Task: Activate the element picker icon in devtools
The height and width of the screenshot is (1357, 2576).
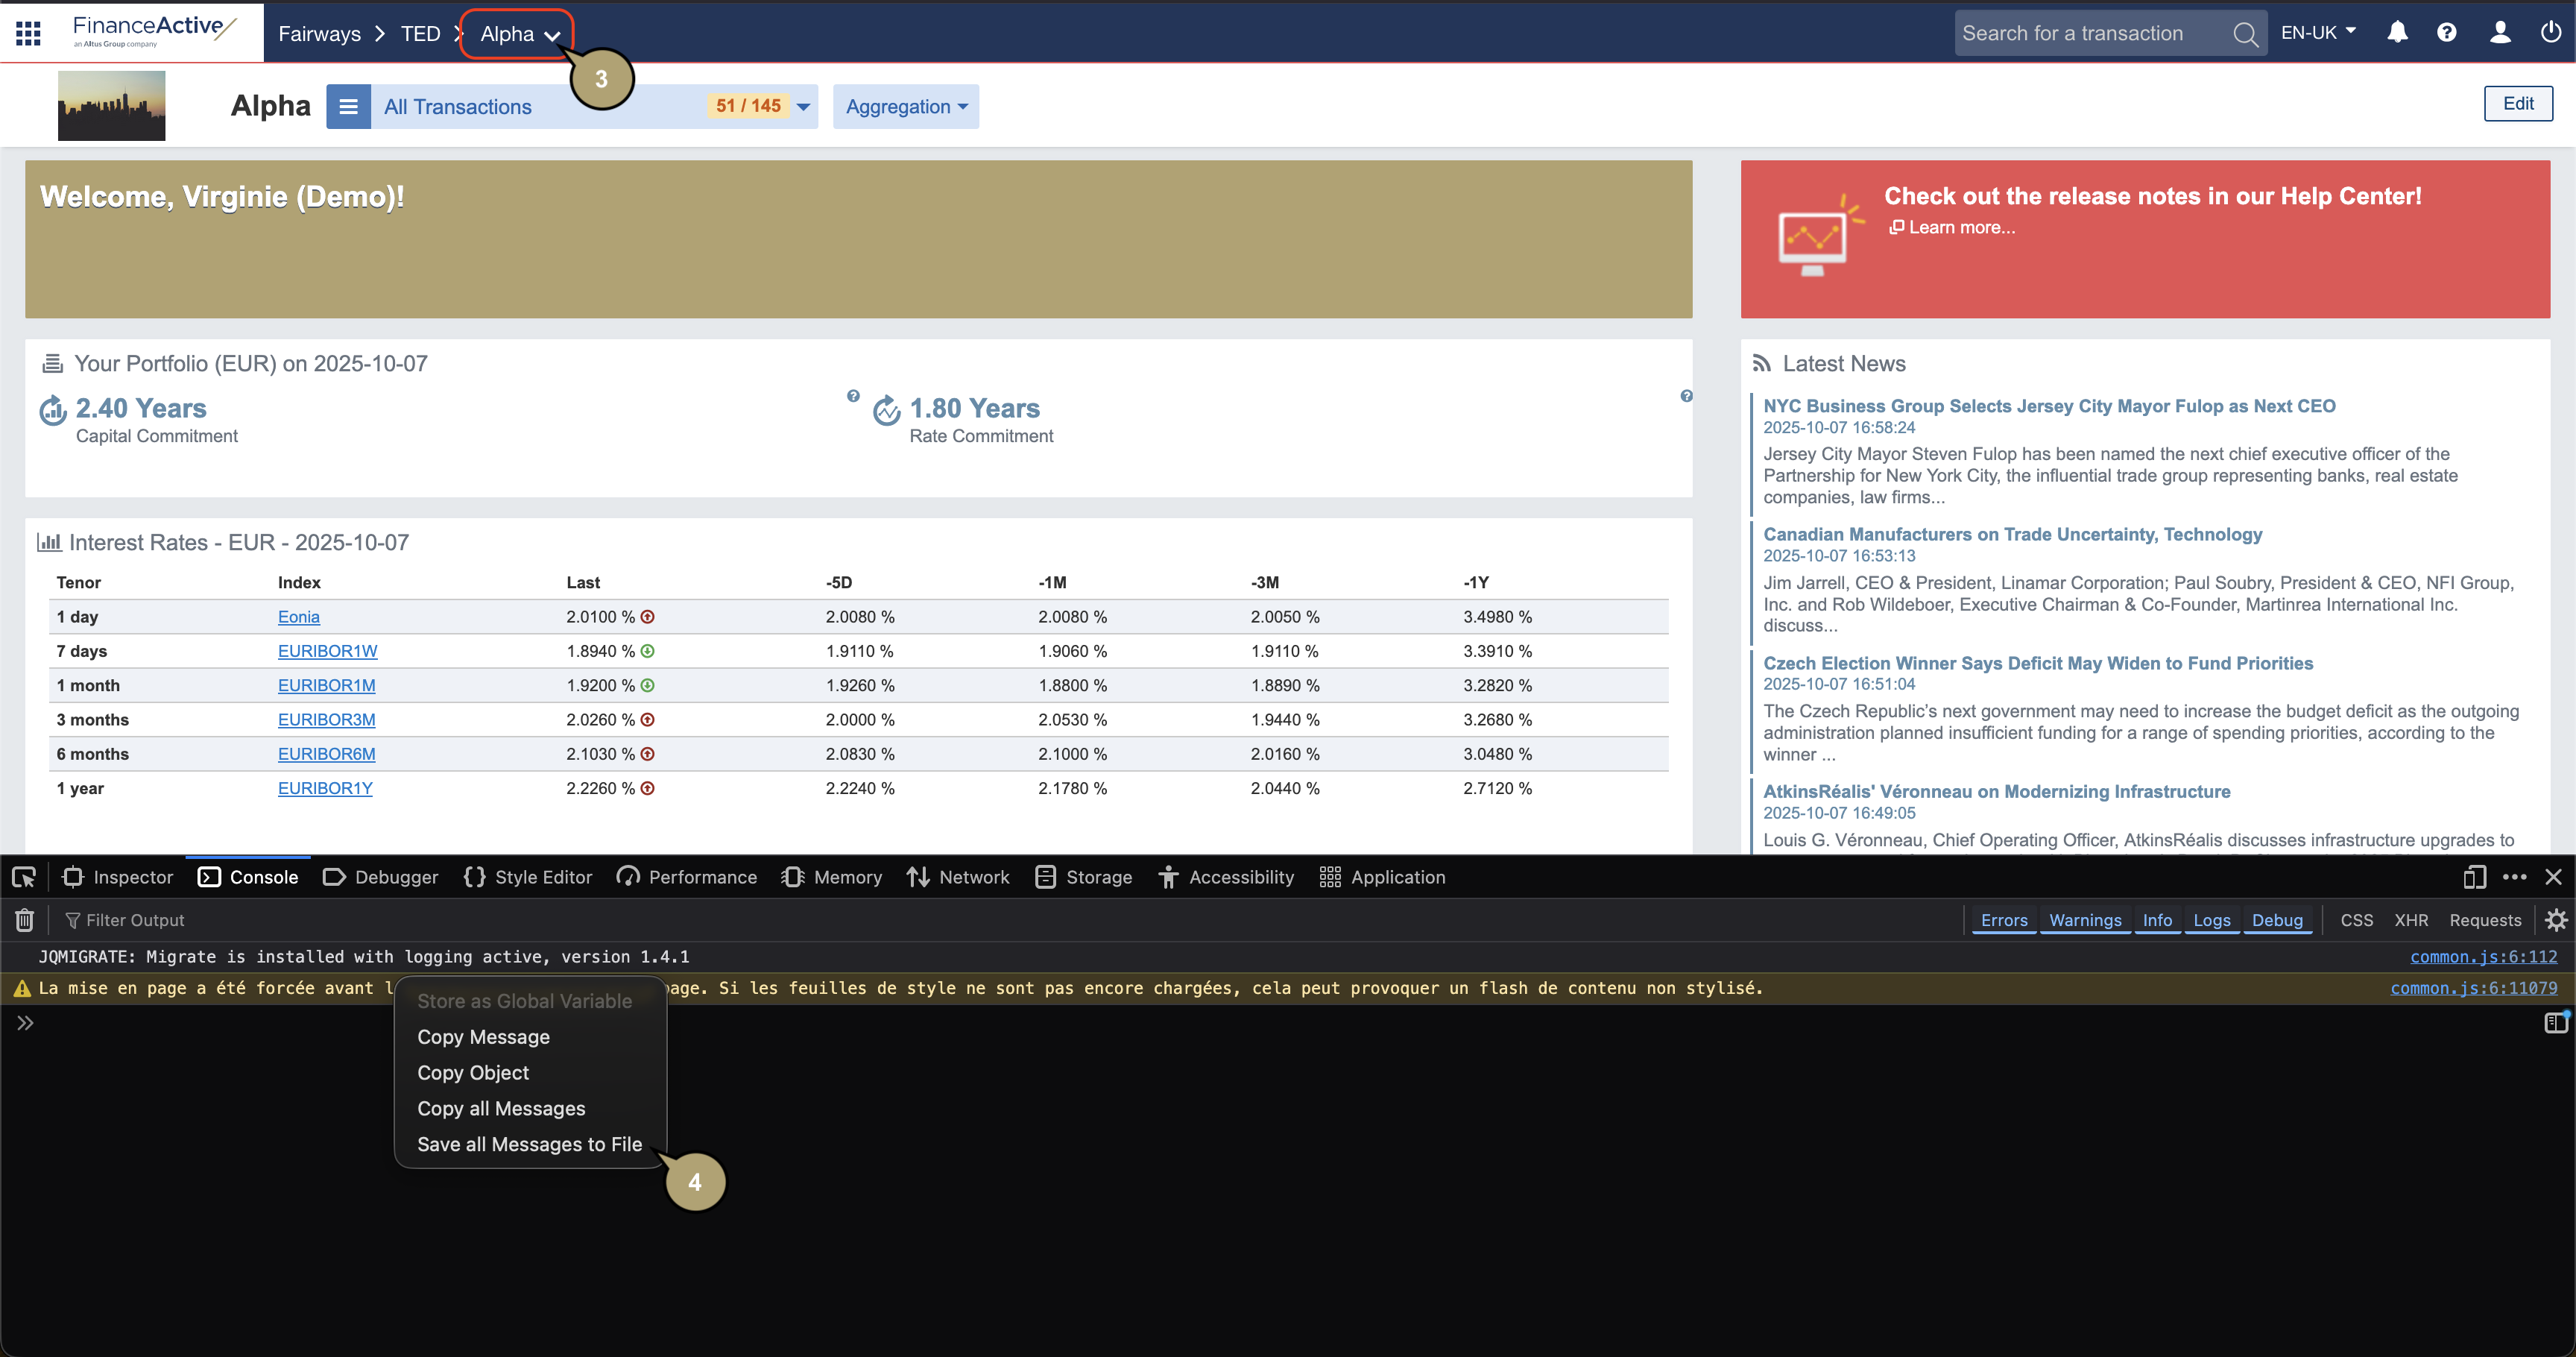Action: click(24, 877)
